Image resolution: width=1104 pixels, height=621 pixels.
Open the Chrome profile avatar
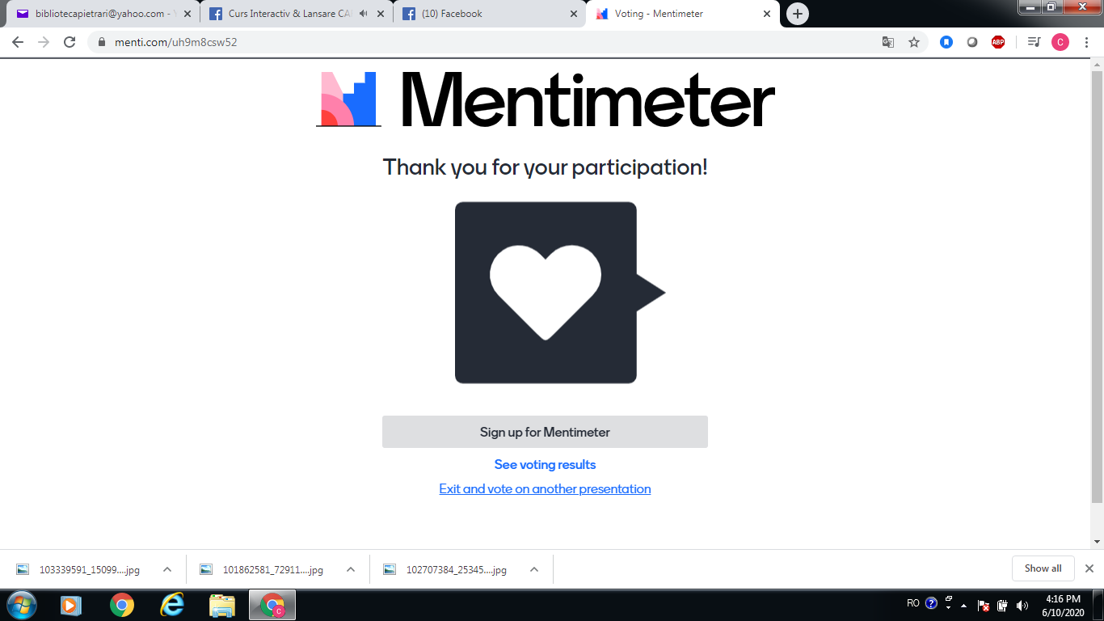point(1060,42)
